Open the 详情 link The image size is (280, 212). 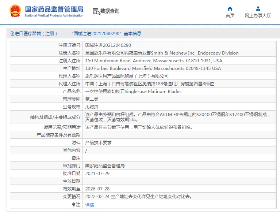(x=90, y=205)
